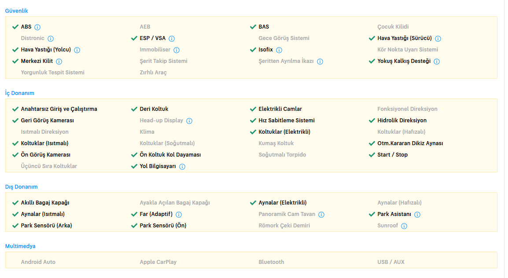This screenshot has width=508, height=278.
Task: Show the Immobiliser info icon
Action: pos(177,50)
